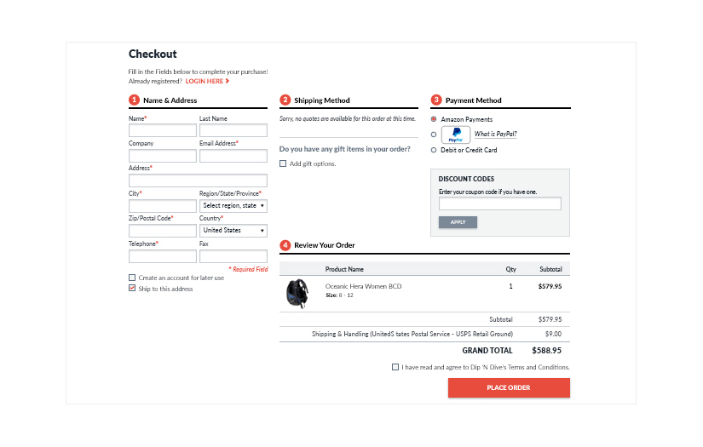Uncheck Ship to this address
This screenshot has width=703, height=447.
coord(132,289)
